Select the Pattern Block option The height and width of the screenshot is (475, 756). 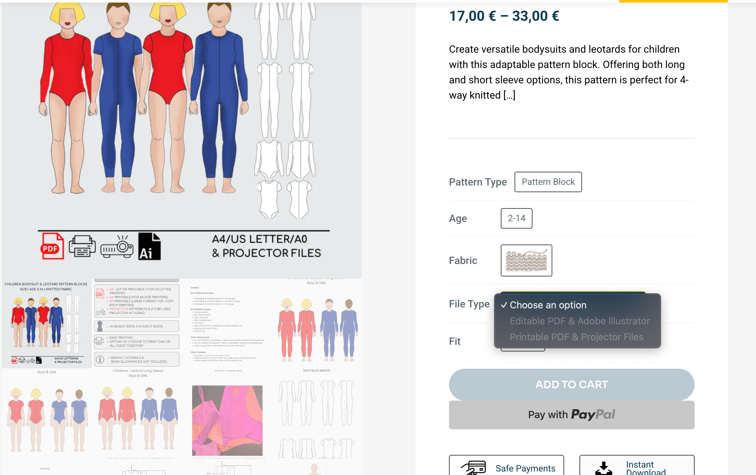(548, 182)
